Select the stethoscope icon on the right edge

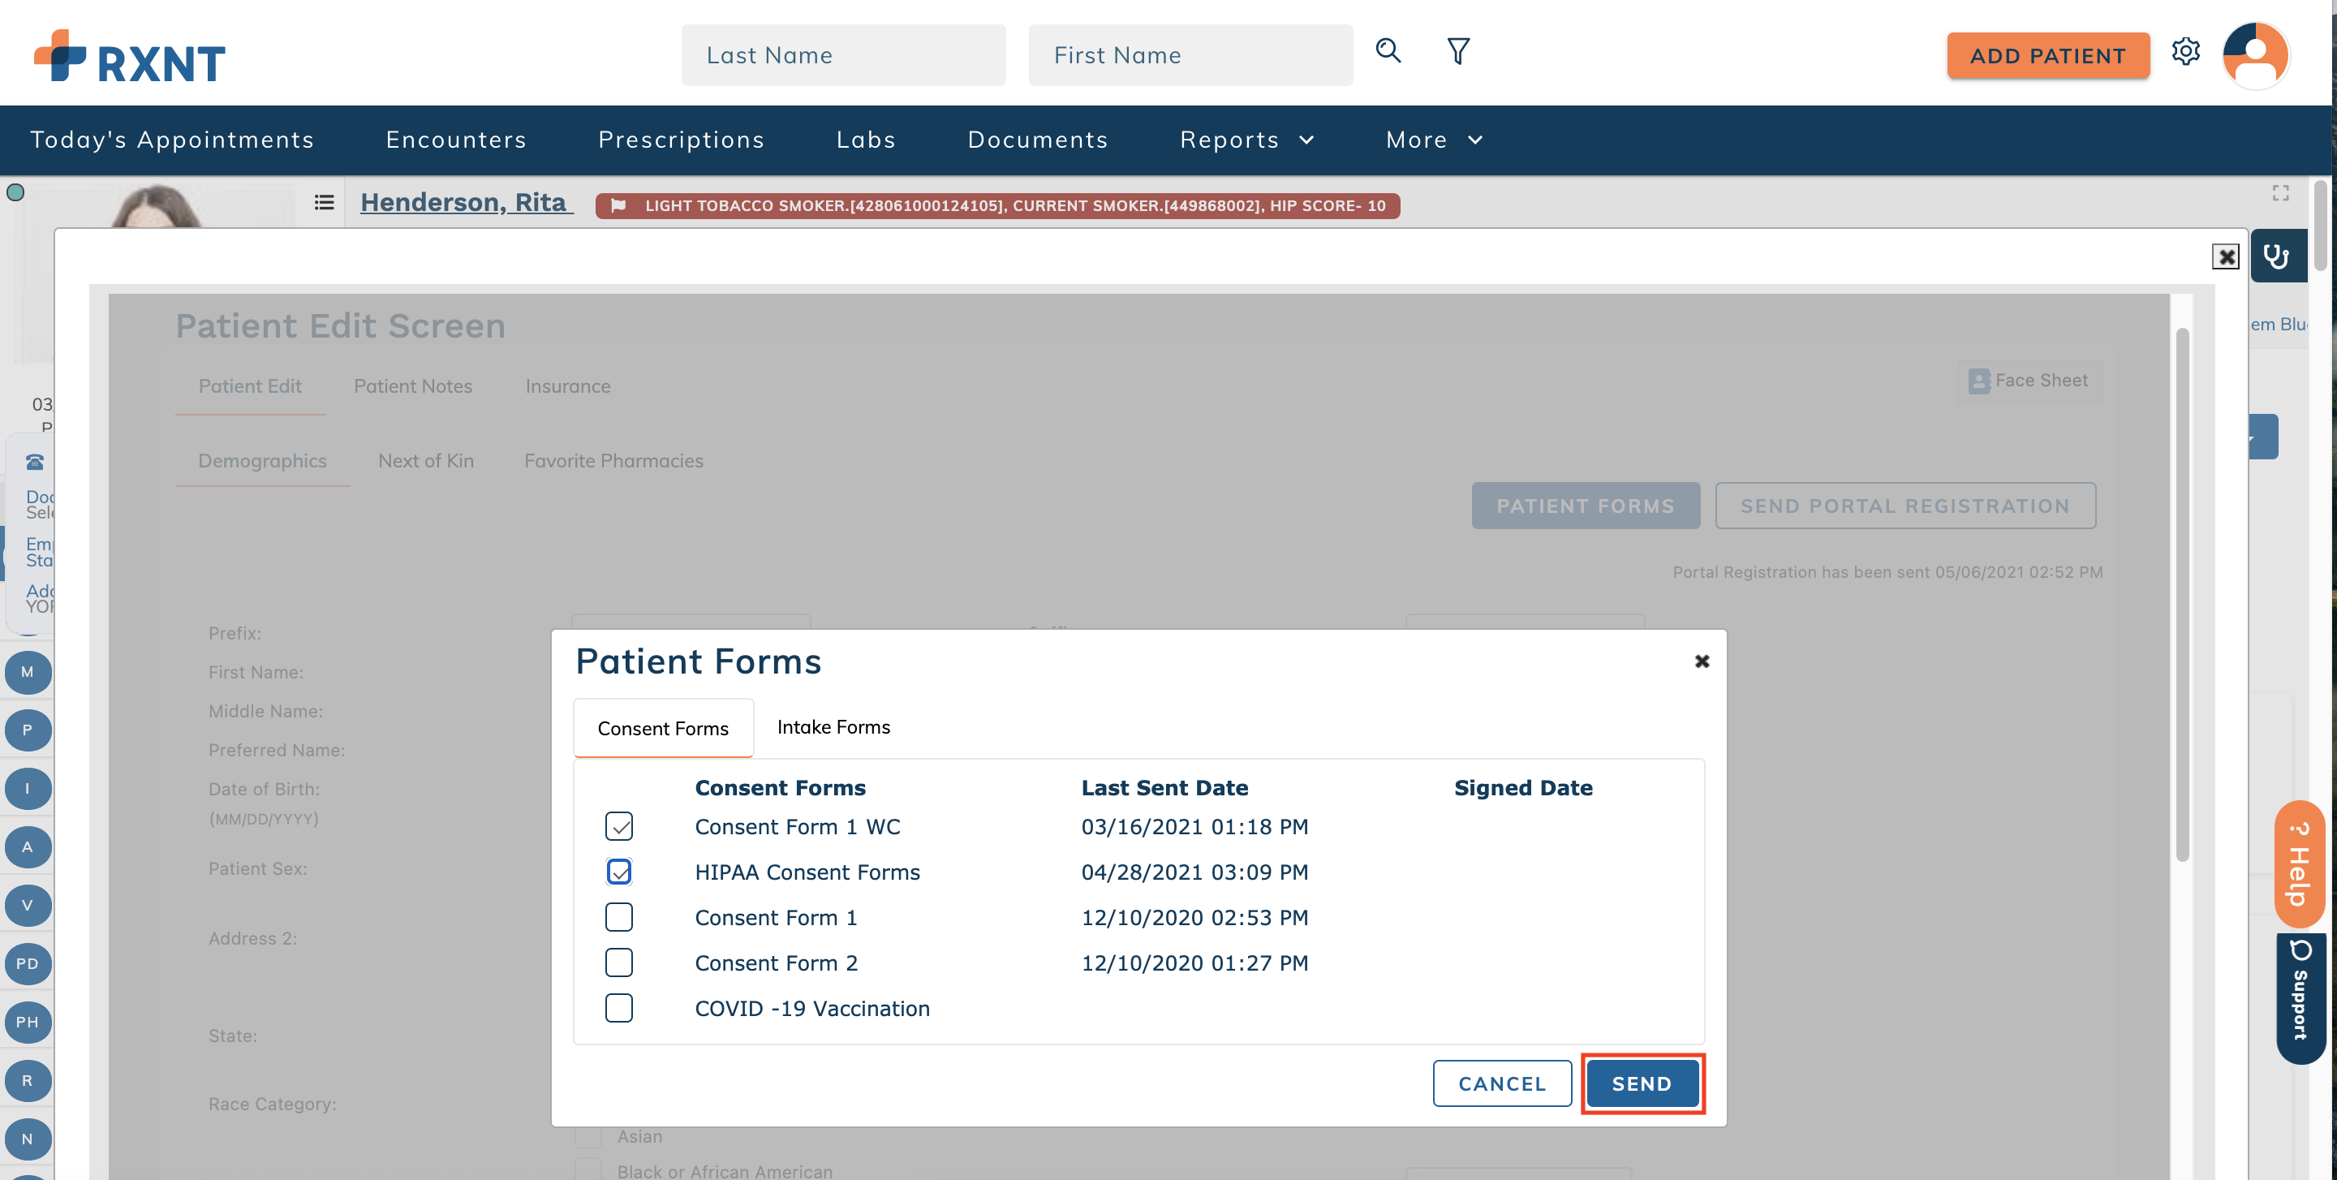point(2279,256)
